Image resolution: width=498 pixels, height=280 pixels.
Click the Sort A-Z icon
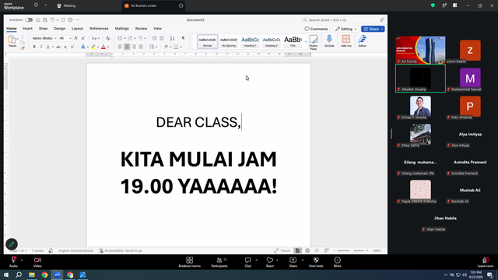tap(172, 38)
